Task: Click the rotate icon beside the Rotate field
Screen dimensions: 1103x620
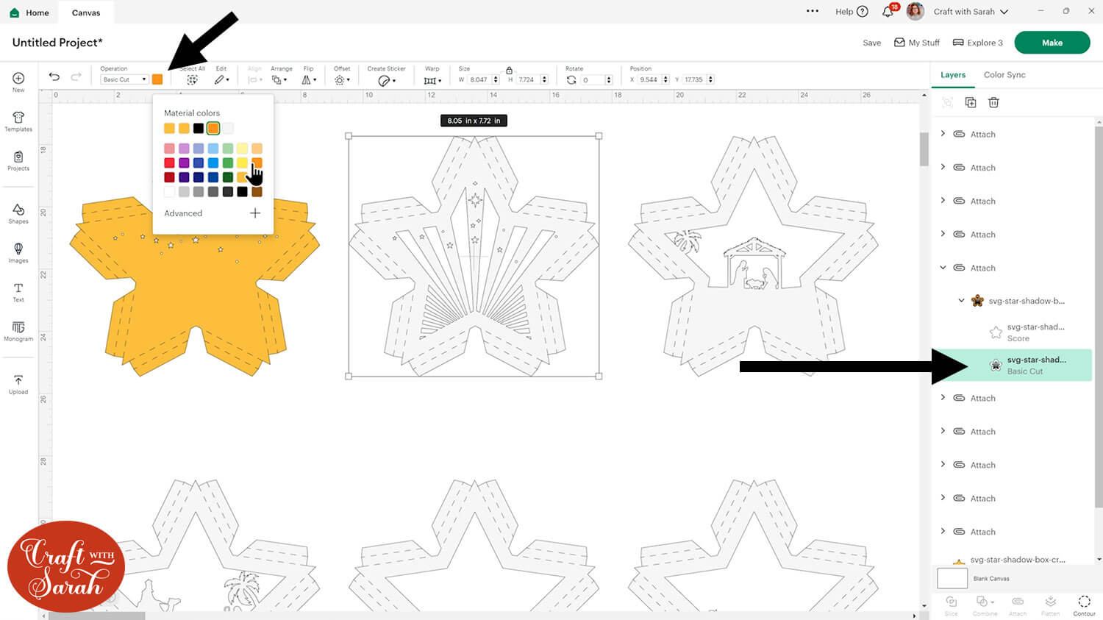Action: 571,79
